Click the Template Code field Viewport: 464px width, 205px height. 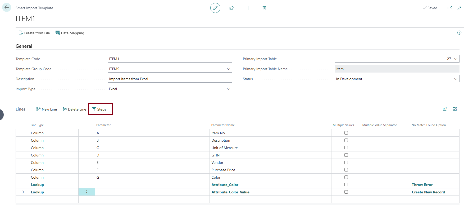click(170, 59)
